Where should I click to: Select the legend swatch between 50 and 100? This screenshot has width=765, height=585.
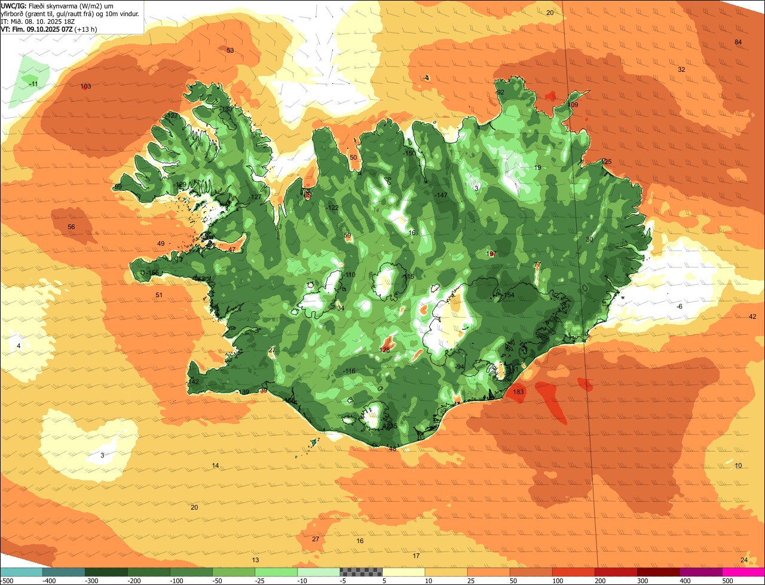click(x=531, y=572)
